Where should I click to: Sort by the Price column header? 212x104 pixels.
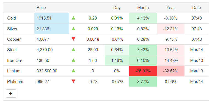41,8
